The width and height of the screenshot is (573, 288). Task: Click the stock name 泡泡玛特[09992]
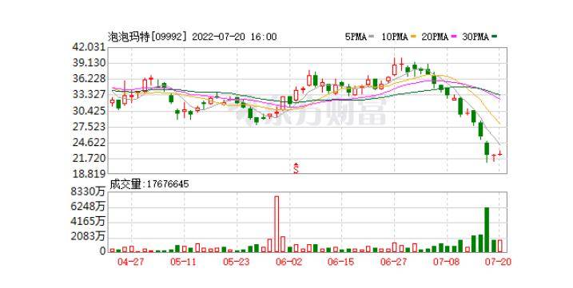click(x=148, y=37)
